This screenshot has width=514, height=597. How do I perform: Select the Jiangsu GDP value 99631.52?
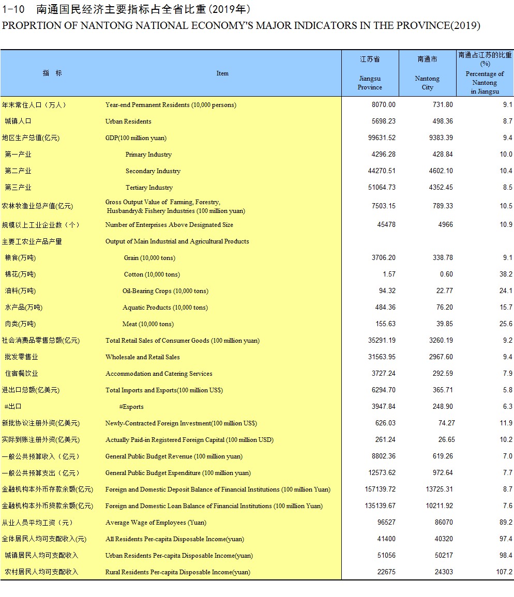point(382,137)
